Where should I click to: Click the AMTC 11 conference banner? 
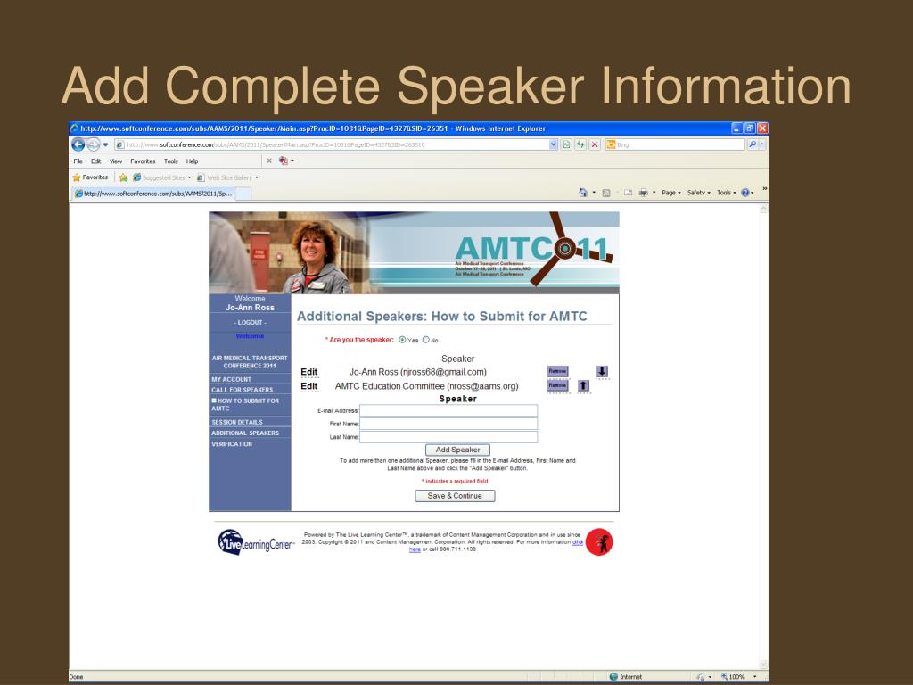414,252
